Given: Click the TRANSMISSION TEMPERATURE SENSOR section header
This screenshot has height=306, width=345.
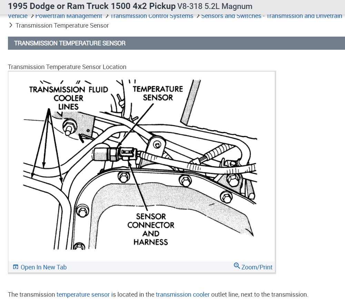Looking at the screenshot, I should (x=176, y=43).
